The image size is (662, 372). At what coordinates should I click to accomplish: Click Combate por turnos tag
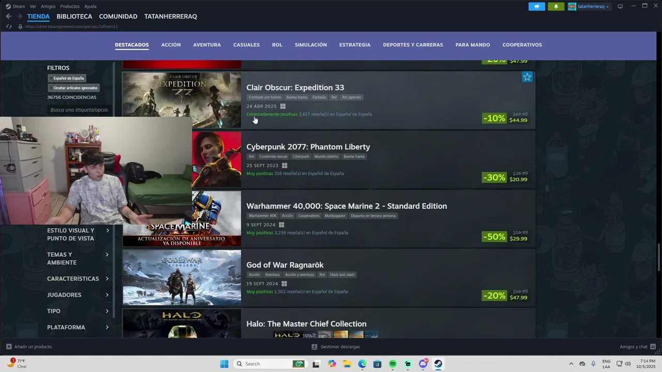tap(265, 97)
